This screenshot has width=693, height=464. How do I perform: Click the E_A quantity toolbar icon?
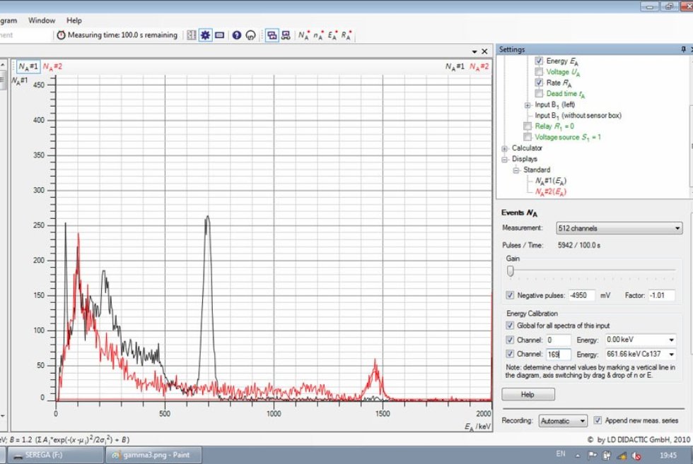332,35
